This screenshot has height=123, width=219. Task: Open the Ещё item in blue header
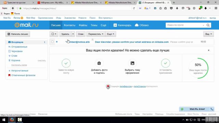point(103,25)
